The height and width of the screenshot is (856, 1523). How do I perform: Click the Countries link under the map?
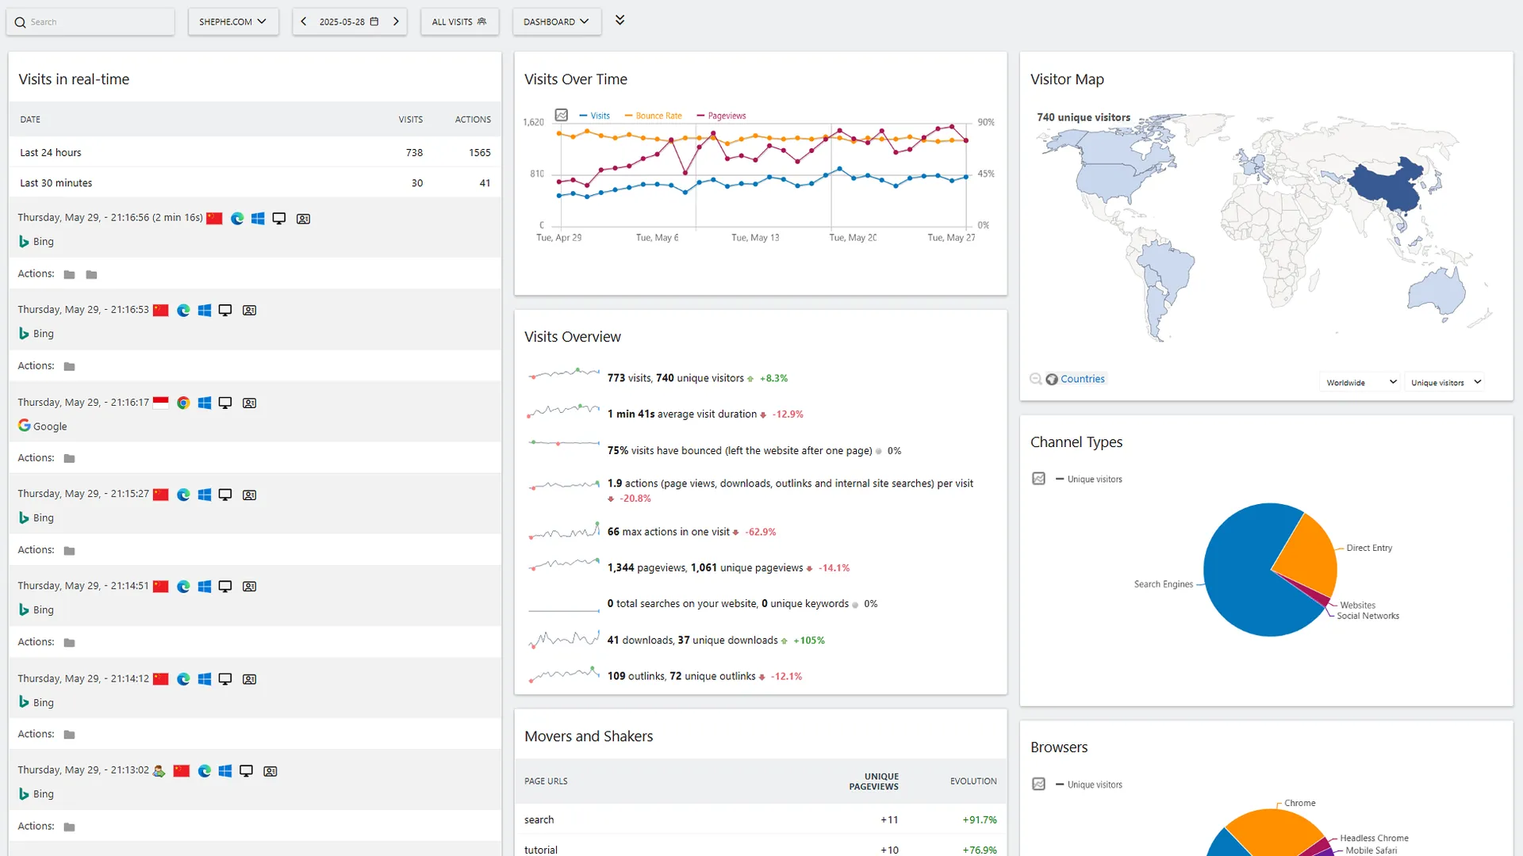tap(1082, 379)
